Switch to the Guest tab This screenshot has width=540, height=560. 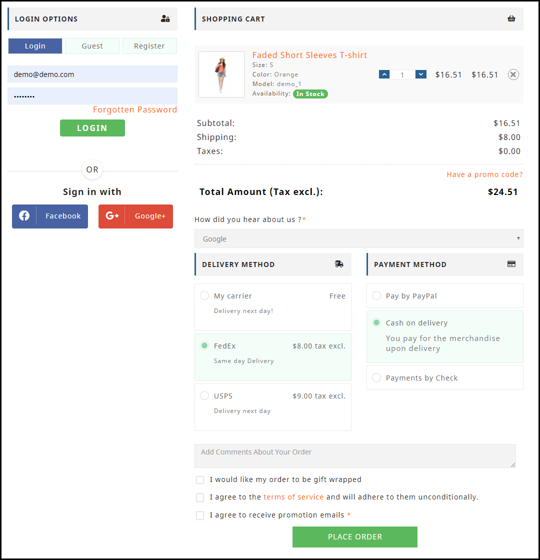click(x=92, y=45)
